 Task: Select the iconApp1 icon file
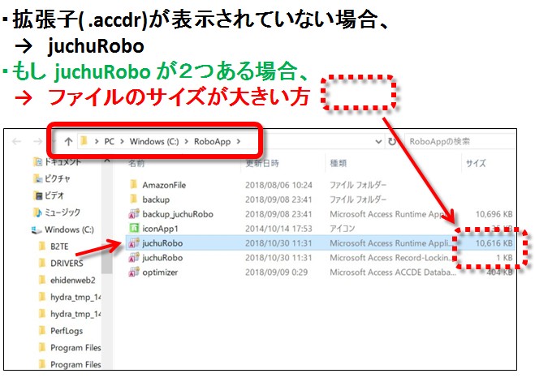point(133,228)
